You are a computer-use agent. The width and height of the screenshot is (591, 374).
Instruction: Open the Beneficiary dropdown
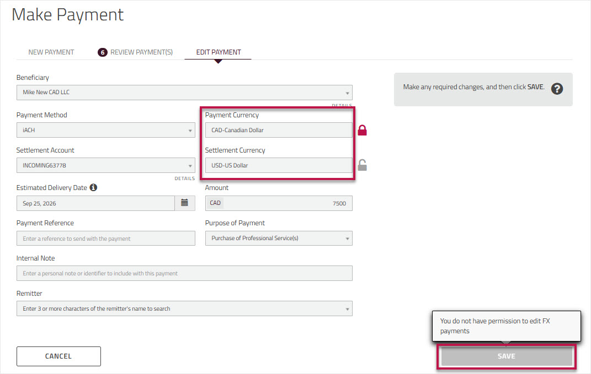(185, 93)
